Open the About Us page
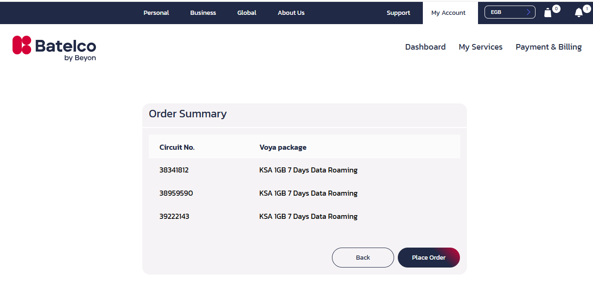The width and height of the screenshot is (593, 287). (291, 13)
